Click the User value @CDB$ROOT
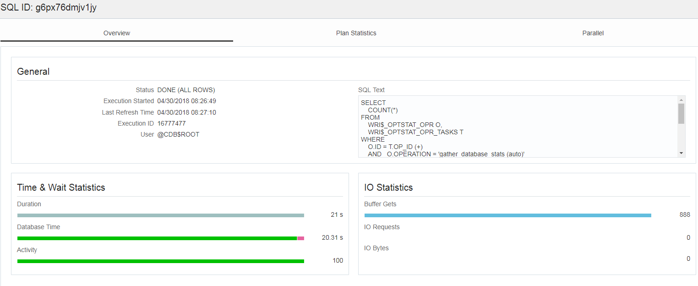Image resolution: width=698 pixels, height=286 pixels. [178, 134]
